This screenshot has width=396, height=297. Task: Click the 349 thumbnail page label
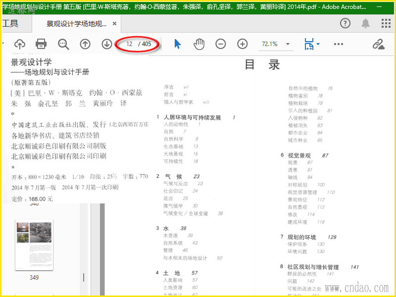34,278
